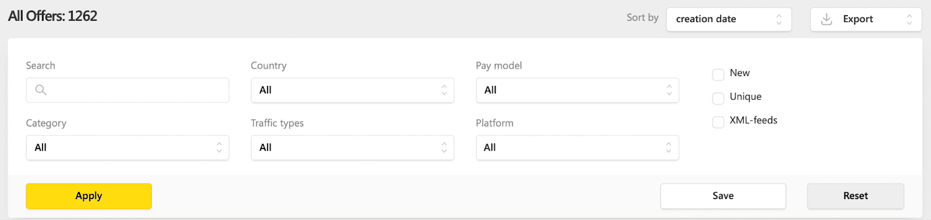The image size is (931, 220).
Task: Click the Category field chevron arrows
Action: (x=219, y=147)
